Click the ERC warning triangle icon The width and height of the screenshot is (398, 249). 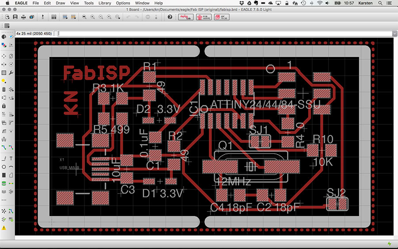(4, 228)
